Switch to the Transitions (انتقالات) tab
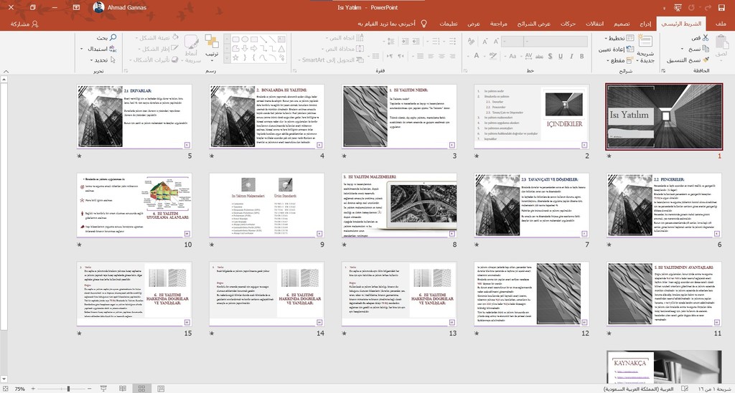The image size is (735, 393). coord(595,24)
